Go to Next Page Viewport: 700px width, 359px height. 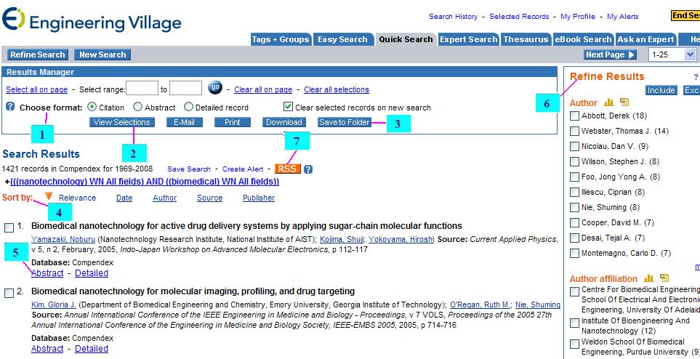611,55
